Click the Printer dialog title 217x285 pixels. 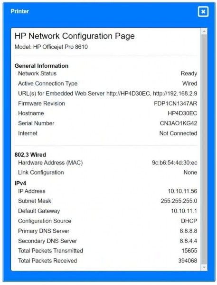point(20,11)
